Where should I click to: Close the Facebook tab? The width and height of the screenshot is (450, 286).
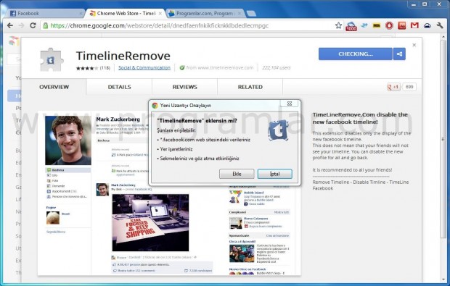(x=81, y=13)
